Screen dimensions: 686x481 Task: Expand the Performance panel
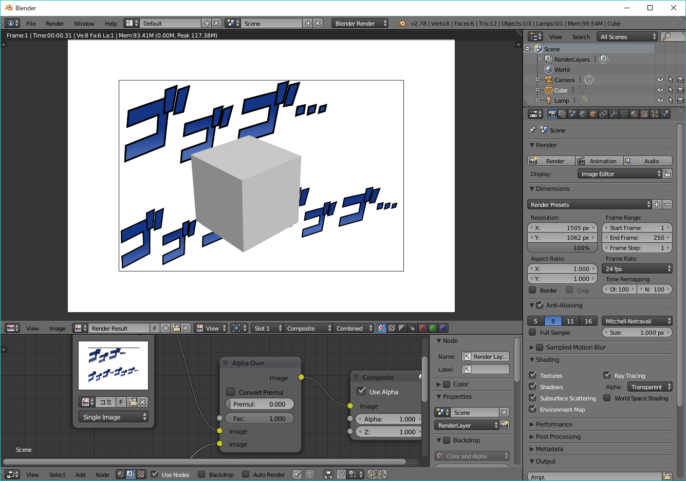point(554,425)
